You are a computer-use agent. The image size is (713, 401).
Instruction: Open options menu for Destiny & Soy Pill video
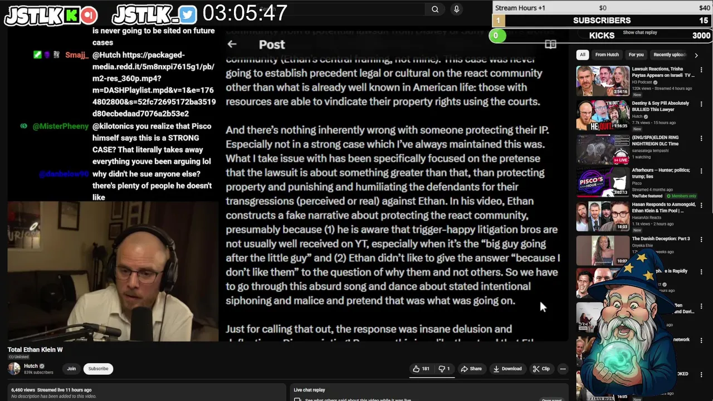pyautogui.click(x=701, y=105)
